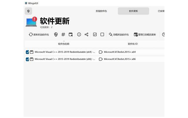Switch to the 发现软件包 tab
The image size is (188, 118).
pos(101,11)
